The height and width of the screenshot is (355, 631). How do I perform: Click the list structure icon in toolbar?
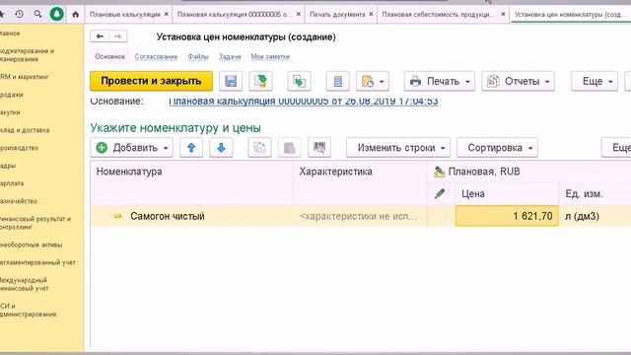[x=337, y=81]
